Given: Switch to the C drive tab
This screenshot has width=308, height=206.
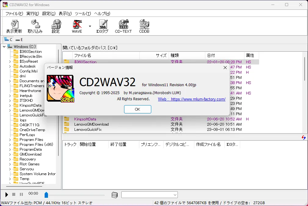Looking at the screenshot, I should click(x=8, y=40).
